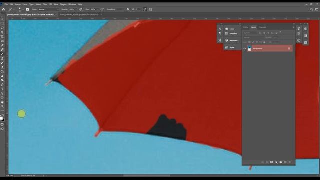This screenshot has width=320, height=180.
Task: Select the Background layer name
Action: [258, 49]
